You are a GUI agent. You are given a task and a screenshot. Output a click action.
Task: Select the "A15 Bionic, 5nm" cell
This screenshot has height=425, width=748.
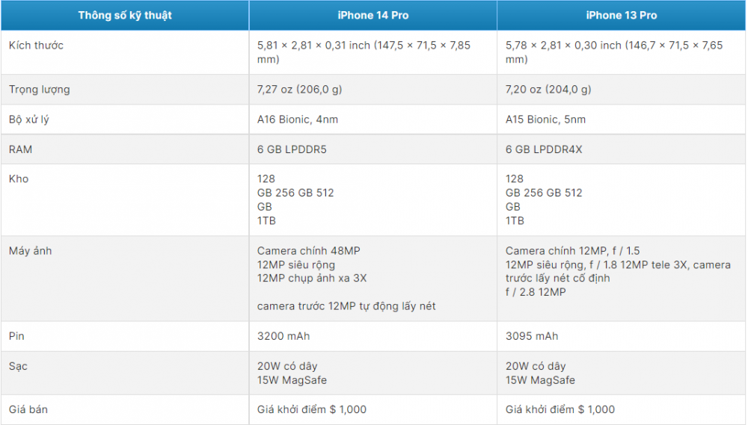[545, 120]
